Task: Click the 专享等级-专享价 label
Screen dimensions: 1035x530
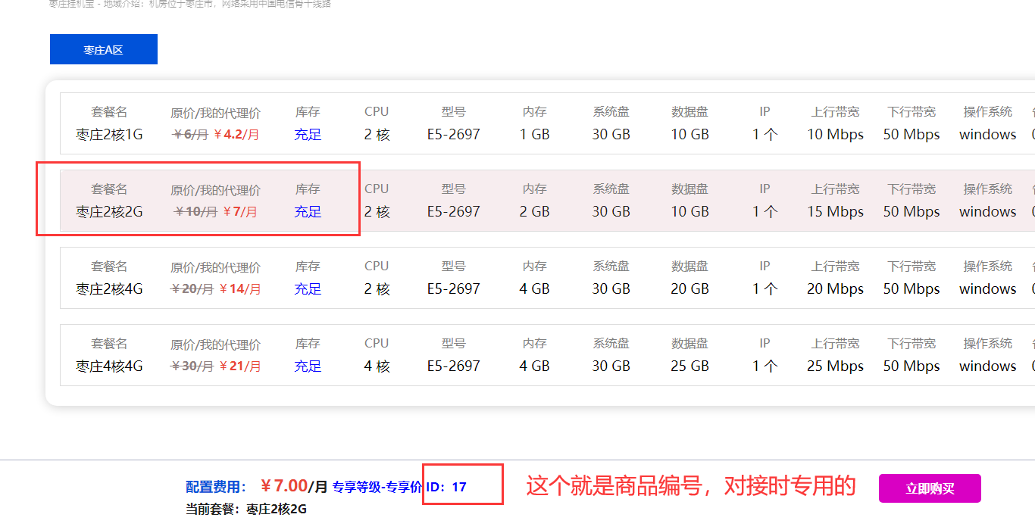Action: pos(377,487)
